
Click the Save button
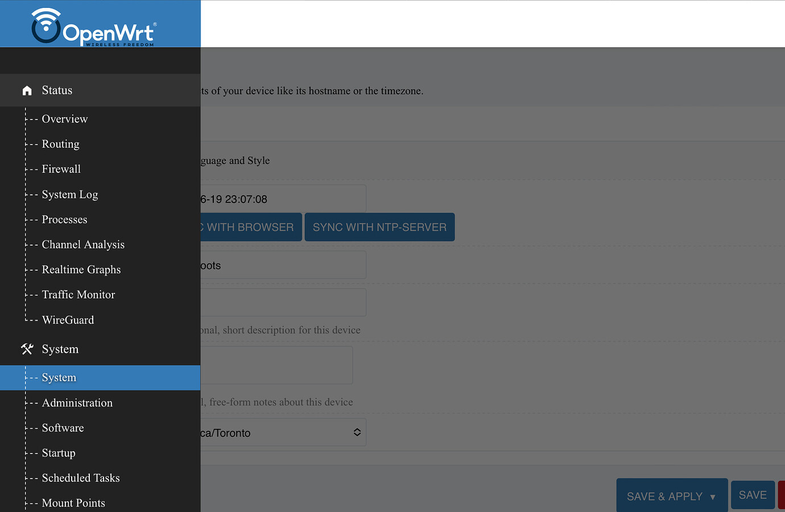753,495
